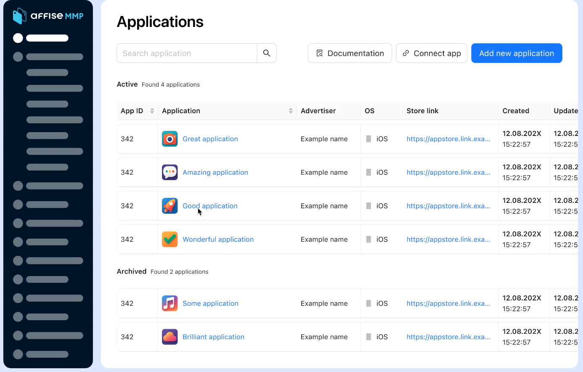Open the Wonderful application checkmark icon
Viewport: 583px width, 372px height.
coord(170,239)
